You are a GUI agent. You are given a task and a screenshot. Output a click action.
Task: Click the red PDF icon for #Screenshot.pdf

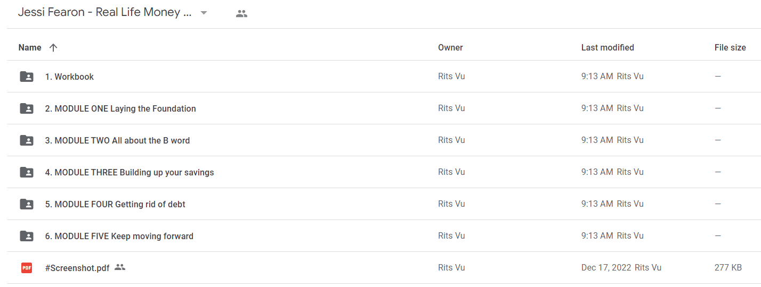click(x=27, y=268)
